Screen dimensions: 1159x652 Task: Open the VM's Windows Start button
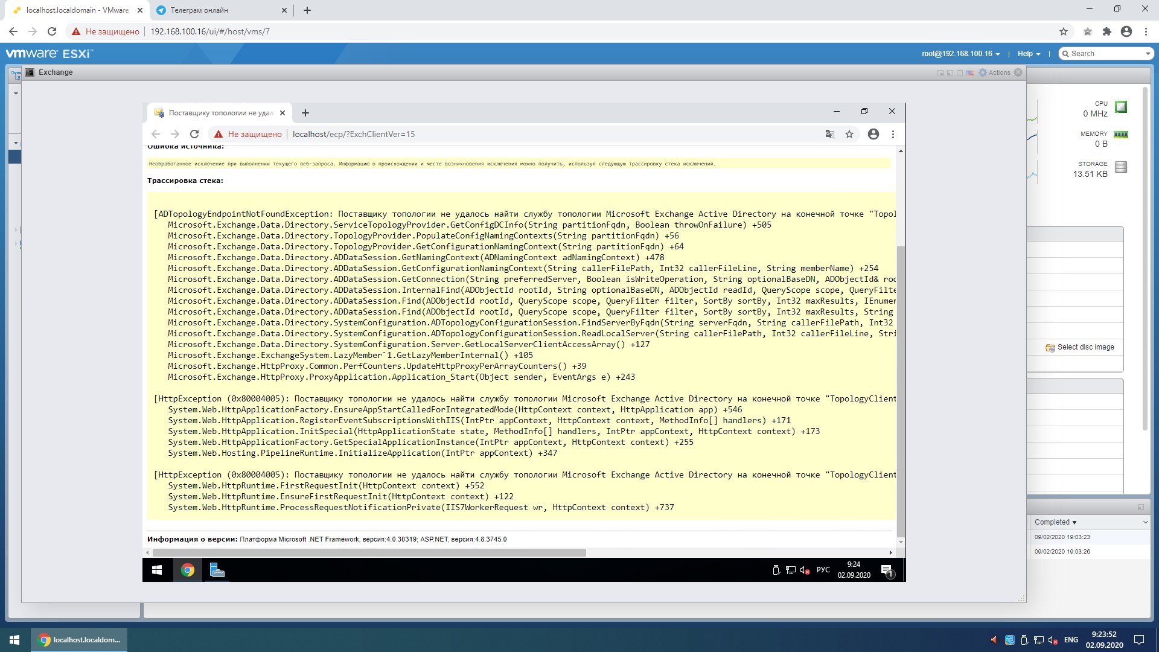click(x=157, y=570)
